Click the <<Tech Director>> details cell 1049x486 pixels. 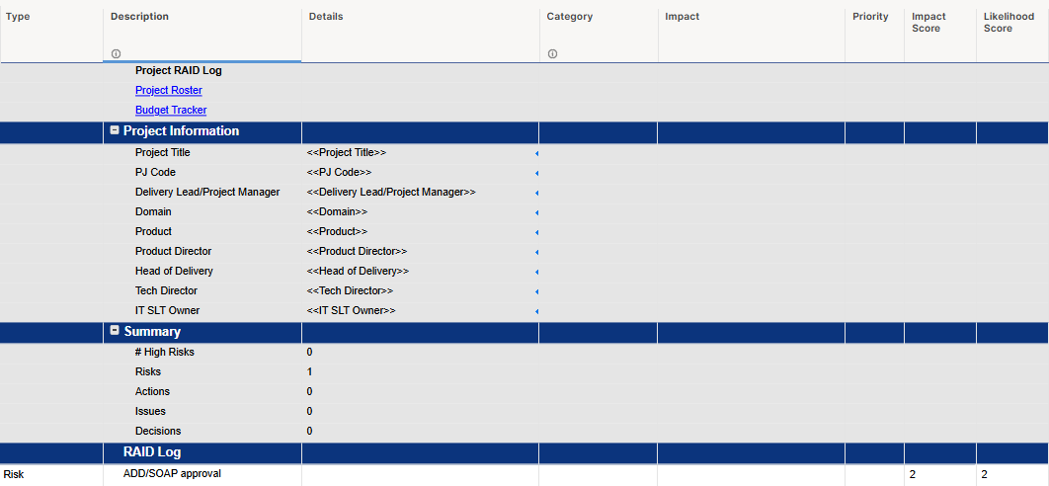(421, 290)
